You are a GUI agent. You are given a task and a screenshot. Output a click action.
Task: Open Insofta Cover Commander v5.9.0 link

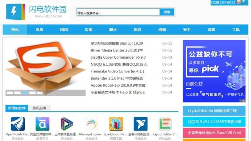[118, 57]
